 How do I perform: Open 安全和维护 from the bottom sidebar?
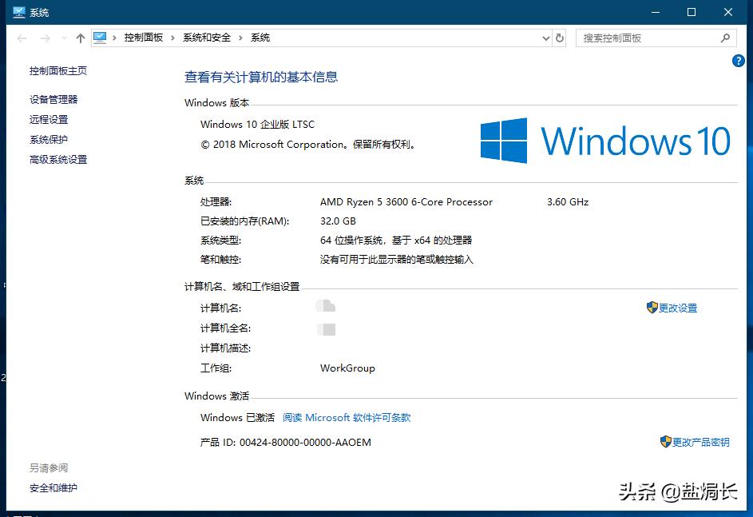click(54, 487)
